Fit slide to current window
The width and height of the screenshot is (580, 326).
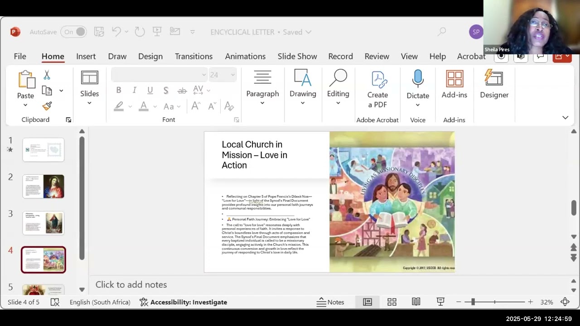565,302
